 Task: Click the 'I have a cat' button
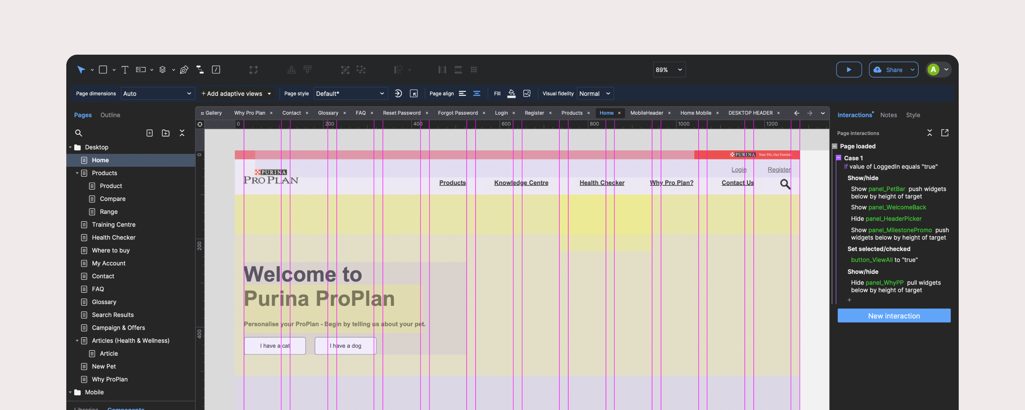pos(275,346)
